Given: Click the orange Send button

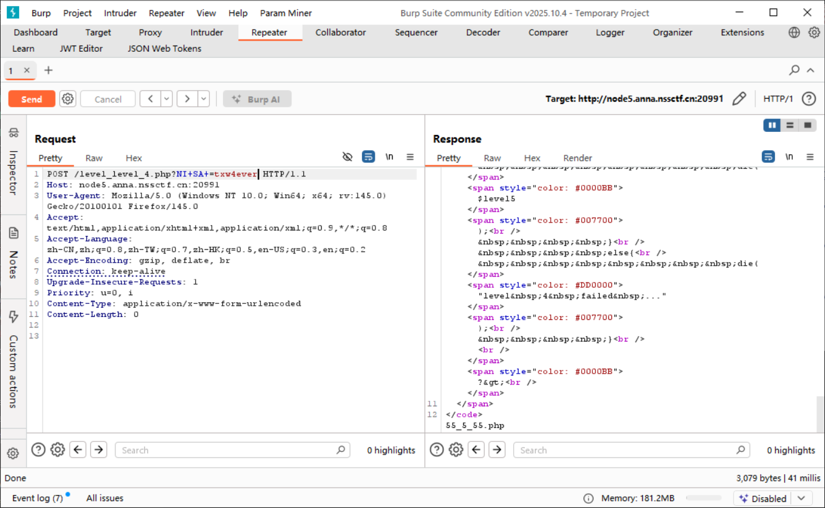Looking at the screenshot, I should pyautogui.click(x=31, y=99).
